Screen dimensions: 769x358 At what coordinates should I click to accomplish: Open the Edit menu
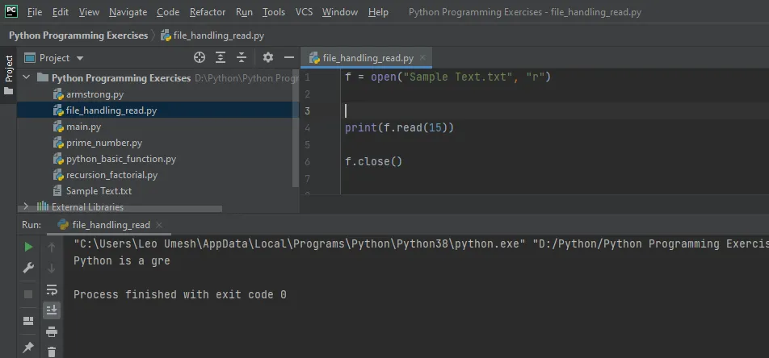click(61, 12)
